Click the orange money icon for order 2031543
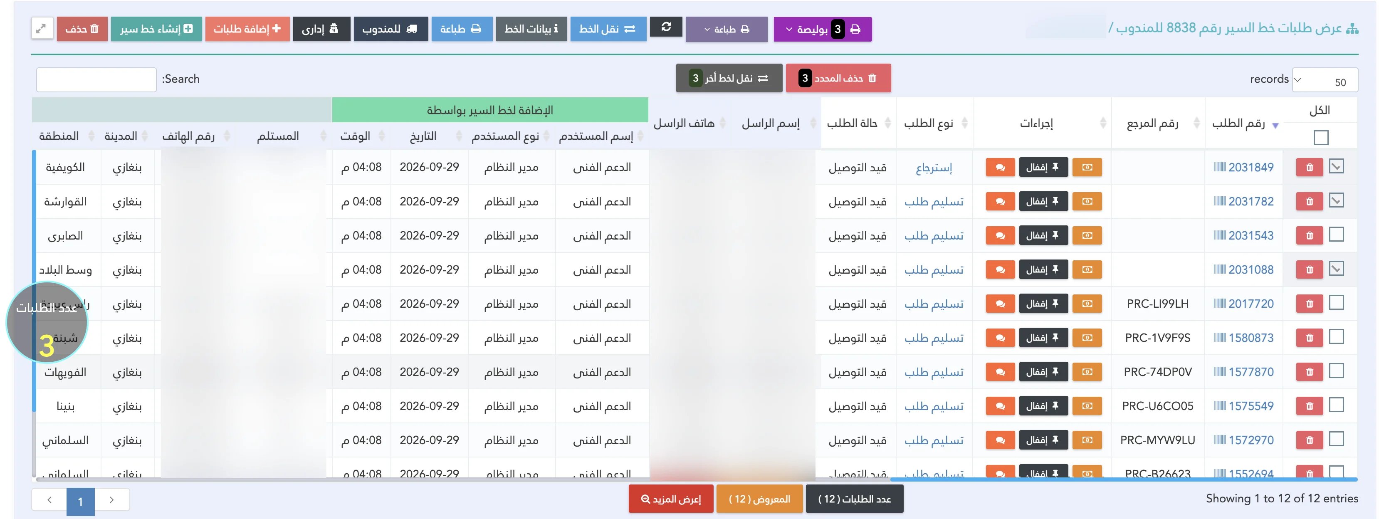 1087,236
